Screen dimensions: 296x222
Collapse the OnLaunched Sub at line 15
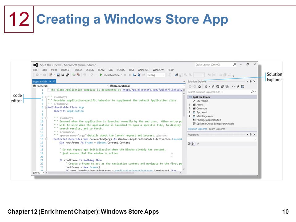point(46,139)
